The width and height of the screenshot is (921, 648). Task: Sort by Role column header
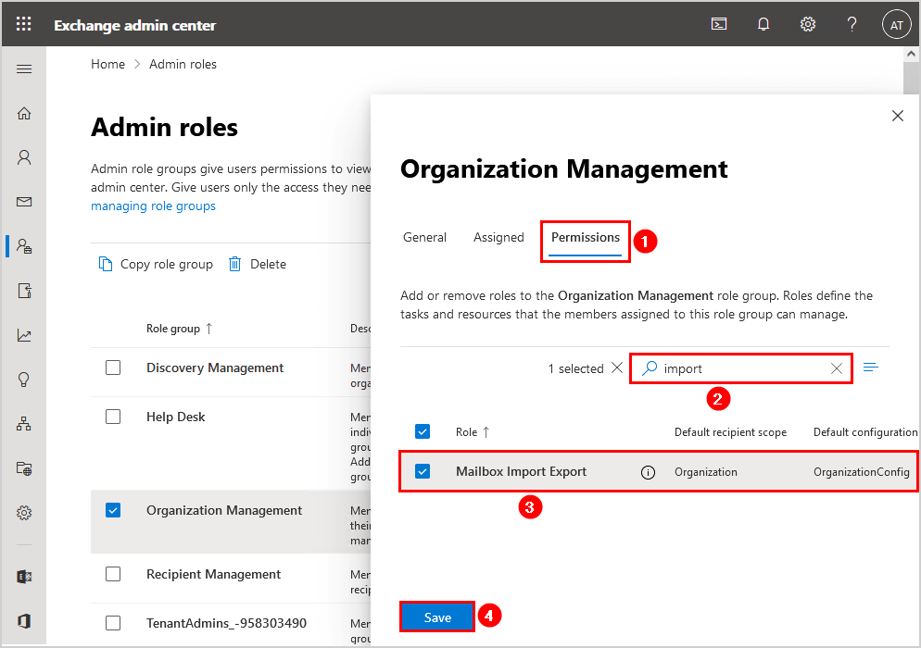tap(473, 432)
